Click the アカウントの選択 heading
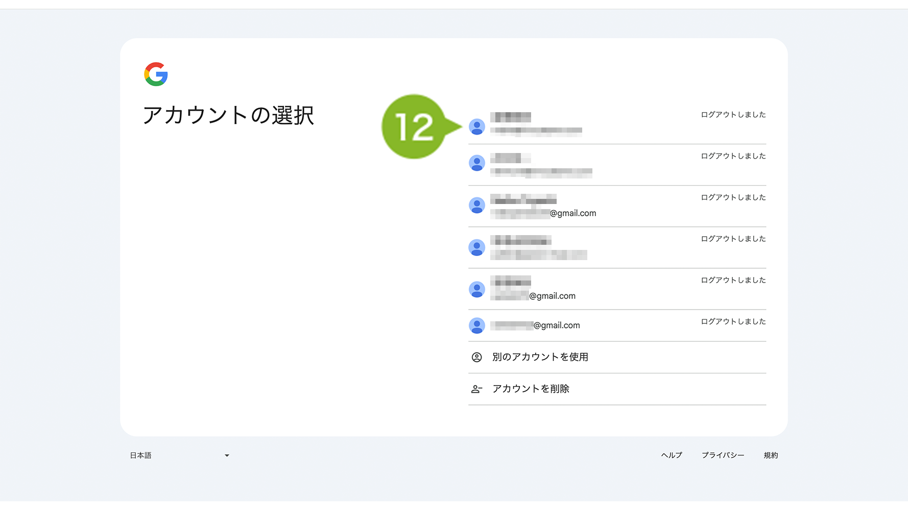 (228, 115)
